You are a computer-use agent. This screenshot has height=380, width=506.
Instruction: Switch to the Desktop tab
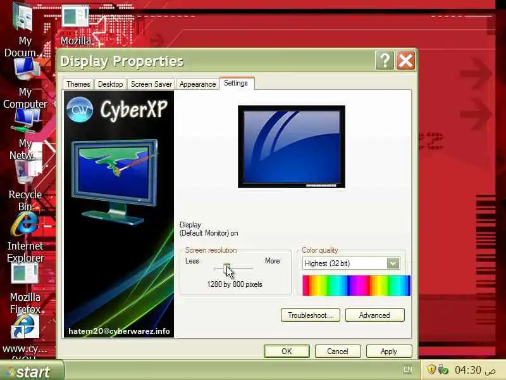110,84
